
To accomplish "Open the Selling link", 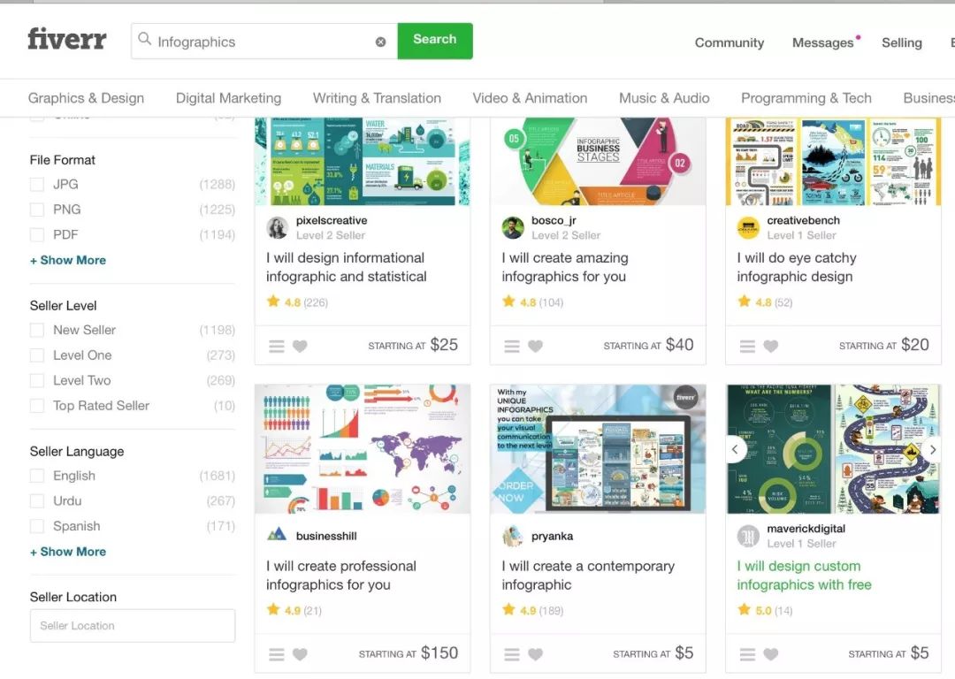I will (x=901, y=42).
